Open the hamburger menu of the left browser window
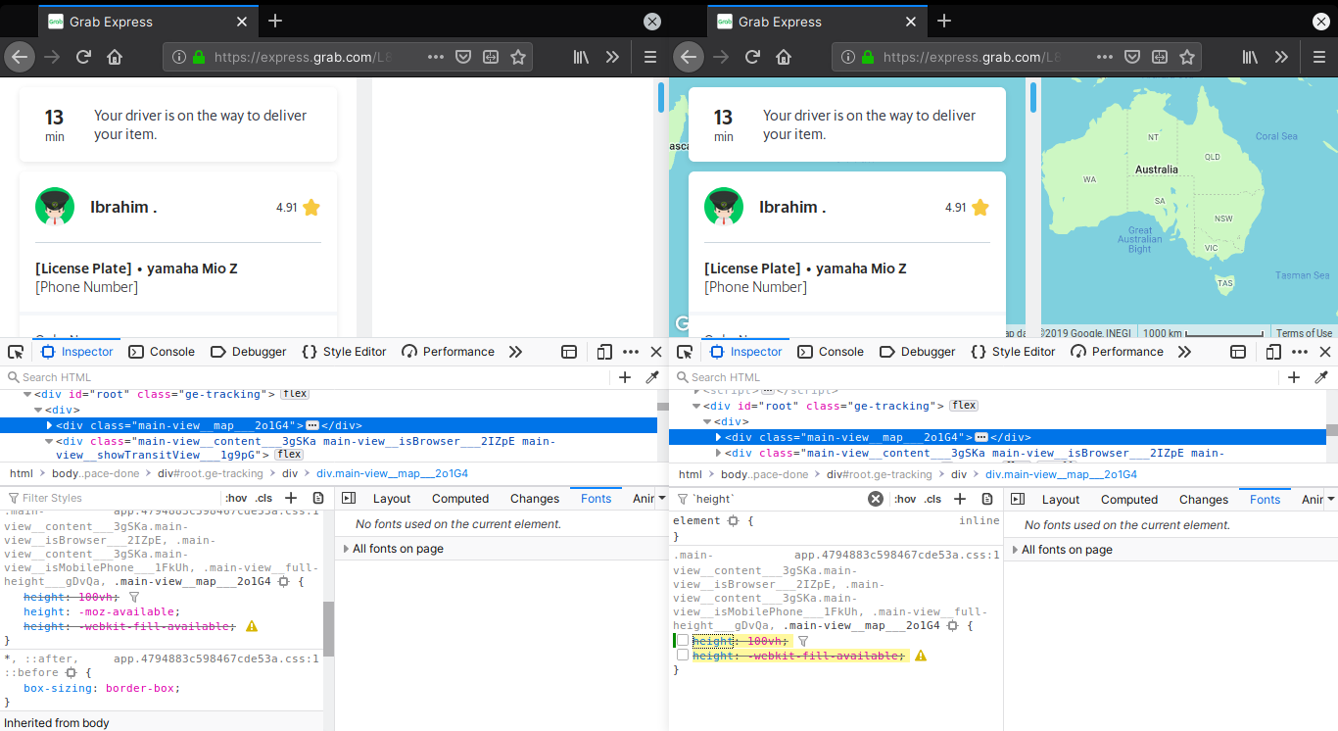 [x=649, y=57]
